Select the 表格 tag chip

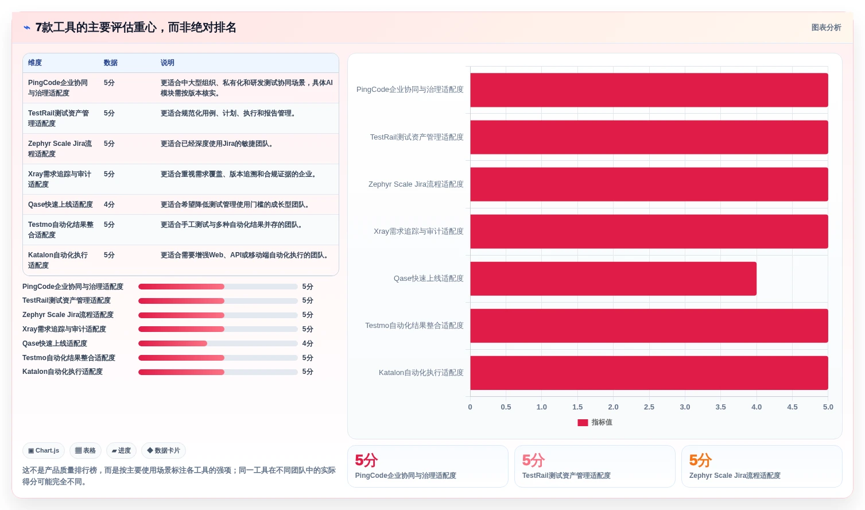pos(86,451)
